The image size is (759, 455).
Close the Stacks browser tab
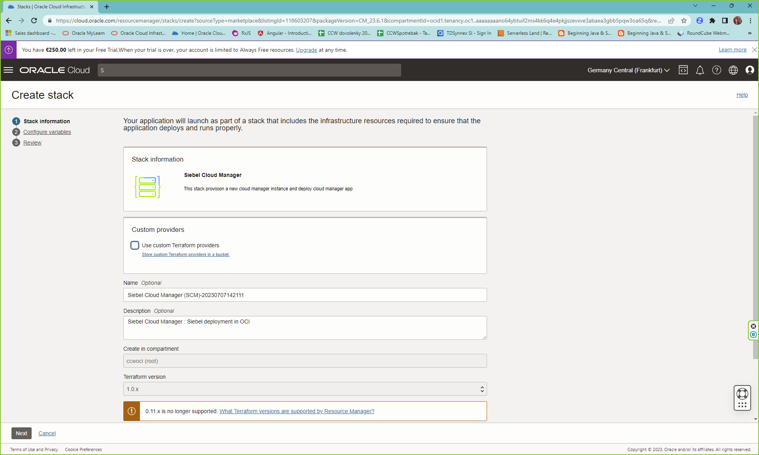[x=92, y=7]
